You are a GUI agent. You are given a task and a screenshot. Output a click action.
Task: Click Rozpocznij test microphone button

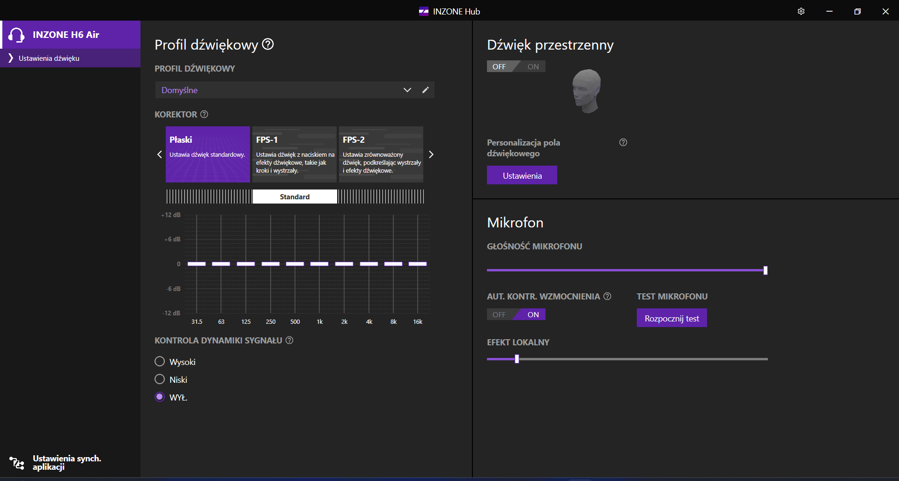[x=672, y=318]
